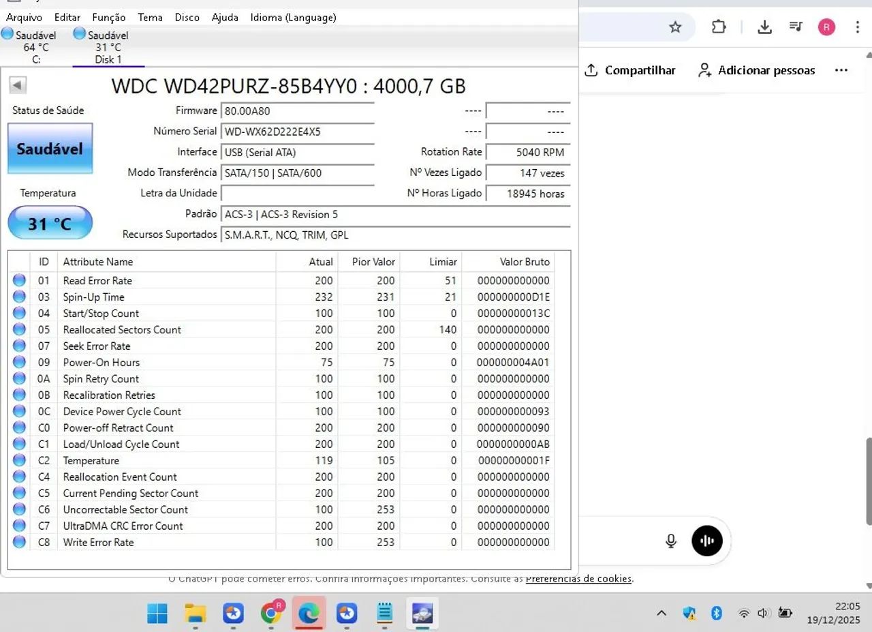Image resolution: width=872 pixels, height=632 pixels.
Task: Click the Bluetooth icon in the system tray
Action: click(717, 613)
